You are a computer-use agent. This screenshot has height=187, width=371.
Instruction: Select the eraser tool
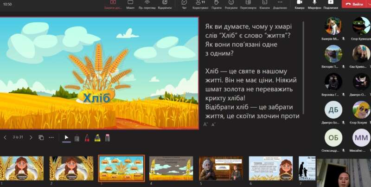point(108,137)
